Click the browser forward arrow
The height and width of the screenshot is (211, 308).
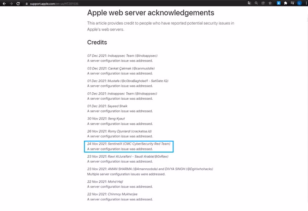(11, 4)
